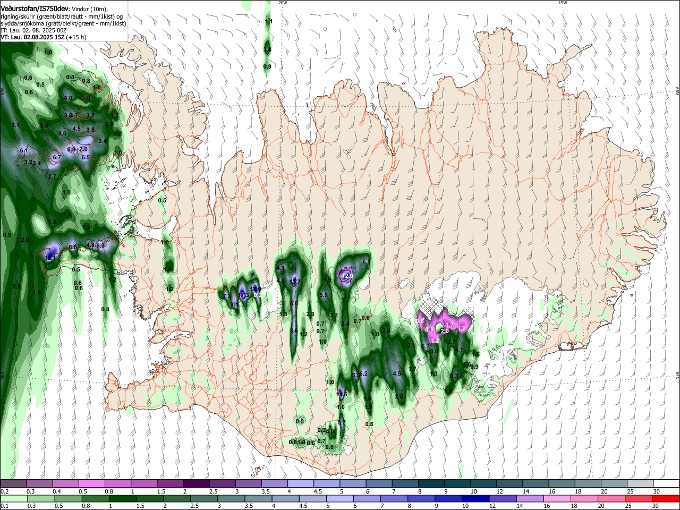Viewport: 680px width, 510px height.
Task: Click the '12.1' precipitation value on the map
Action: pos(50,258)
